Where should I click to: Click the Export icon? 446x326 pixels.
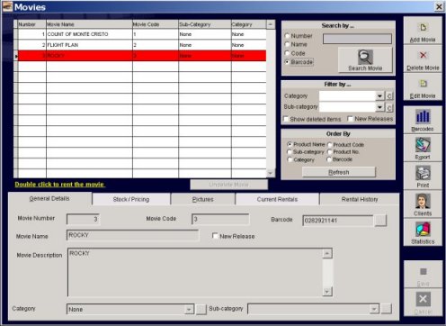423,145
